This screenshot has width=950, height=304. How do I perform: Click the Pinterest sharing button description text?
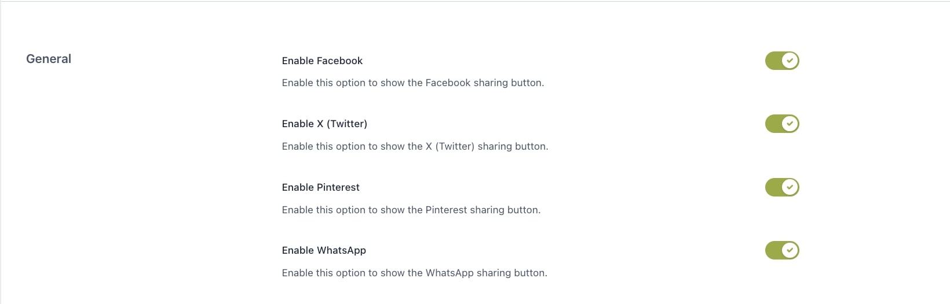411,210
